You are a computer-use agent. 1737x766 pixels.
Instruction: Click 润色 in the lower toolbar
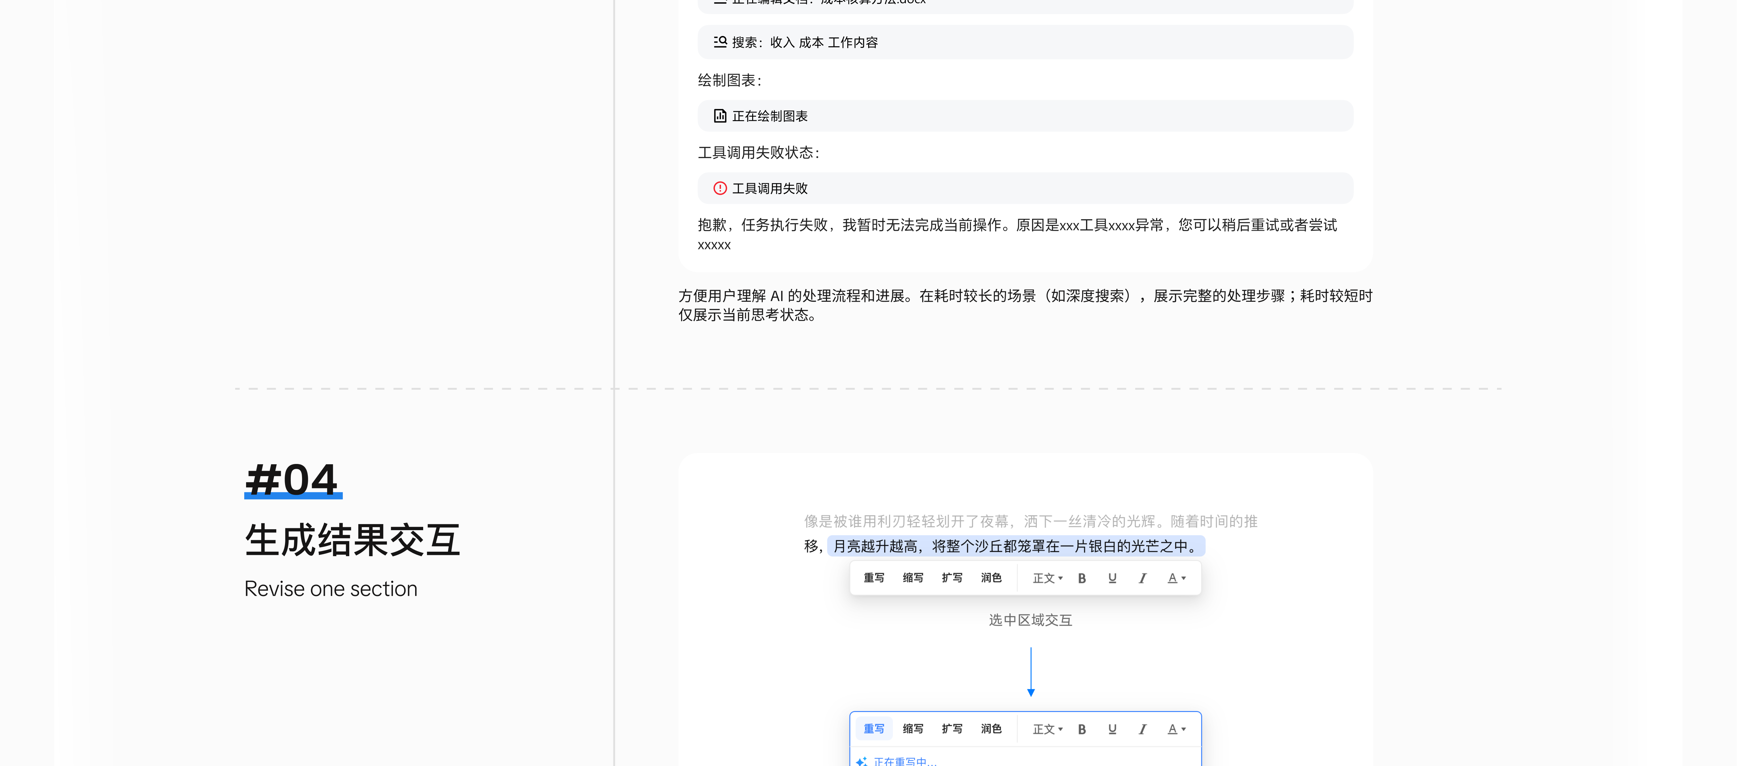point(991,729)
